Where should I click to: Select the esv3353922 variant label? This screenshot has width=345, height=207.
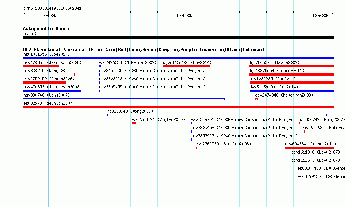[244, 136]
